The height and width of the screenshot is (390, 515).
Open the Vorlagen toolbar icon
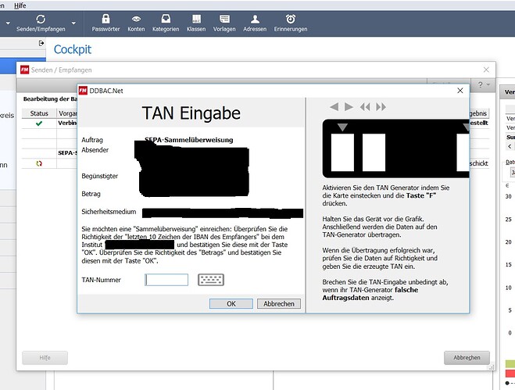tap(224, 19)
